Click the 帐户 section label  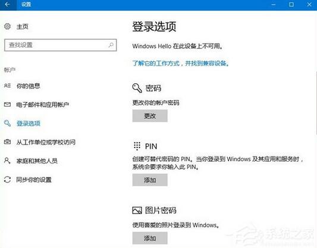[10, 70]
